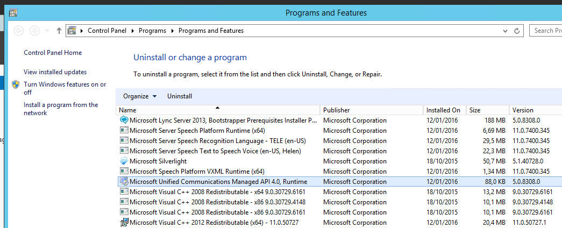This screenshot has height=228, width=562.
Task: Click the Unified Communications Managed API icon
Action: pos(124,182)
